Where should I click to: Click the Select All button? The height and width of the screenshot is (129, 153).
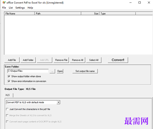click(94, 60)
